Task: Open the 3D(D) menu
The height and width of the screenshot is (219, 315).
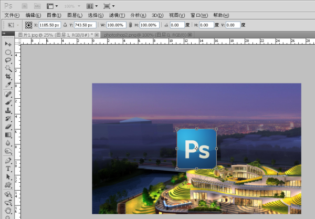Action: pos(157,15)
